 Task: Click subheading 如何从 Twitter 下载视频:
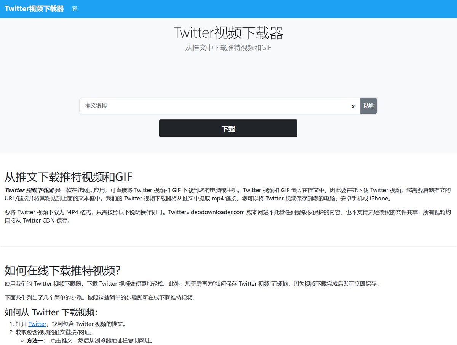tap(51, 312)
